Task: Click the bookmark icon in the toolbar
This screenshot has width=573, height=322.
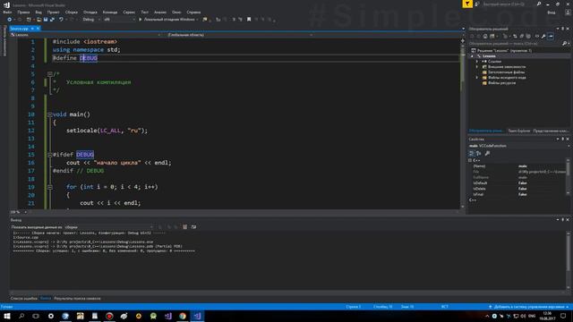Action: coord(249,20)
